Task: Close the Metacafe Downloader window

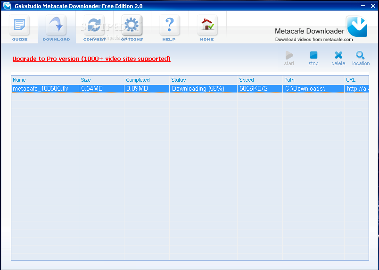Action: 373,6
